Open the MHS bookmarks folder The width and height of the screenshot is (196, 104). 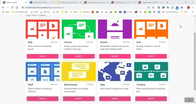click(73, 12)
